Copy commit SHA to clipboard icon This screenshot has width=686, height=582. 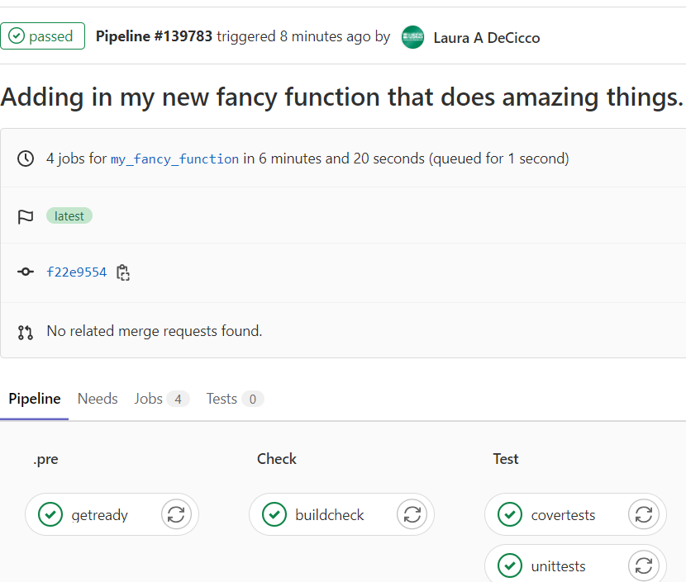point(123,272)
